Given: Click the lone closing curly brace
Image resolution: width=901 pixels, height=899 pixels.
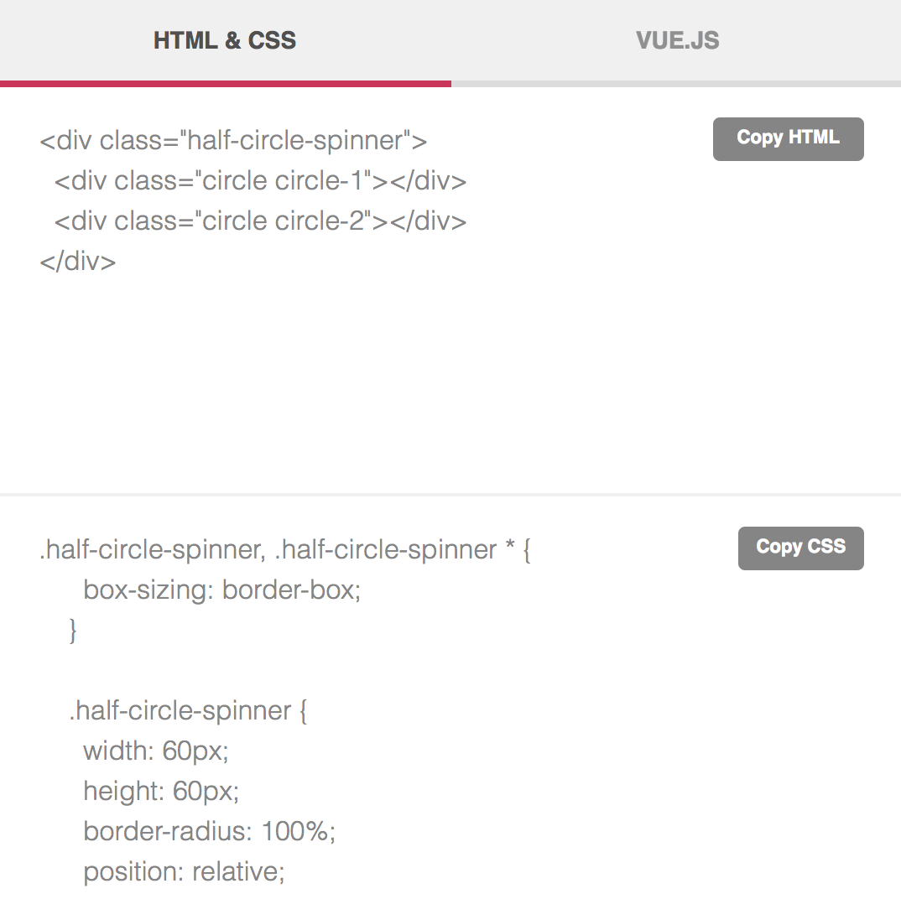Looking at the screenshot, I should [x=73, y=631].
